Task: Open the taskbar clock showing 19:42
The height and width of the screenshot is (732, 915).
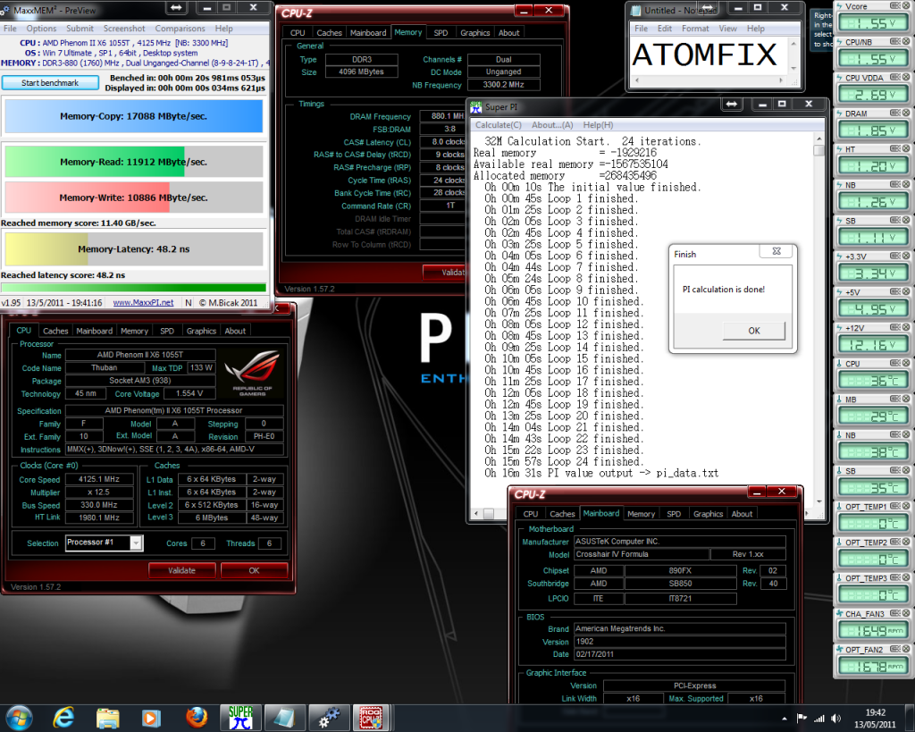Action: [876, 719]
